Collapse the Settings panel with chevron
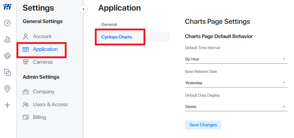This screenshot has width=294, height=138. 83,9
